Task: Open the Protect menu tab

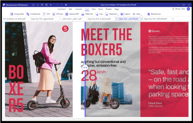Action: 109,9
